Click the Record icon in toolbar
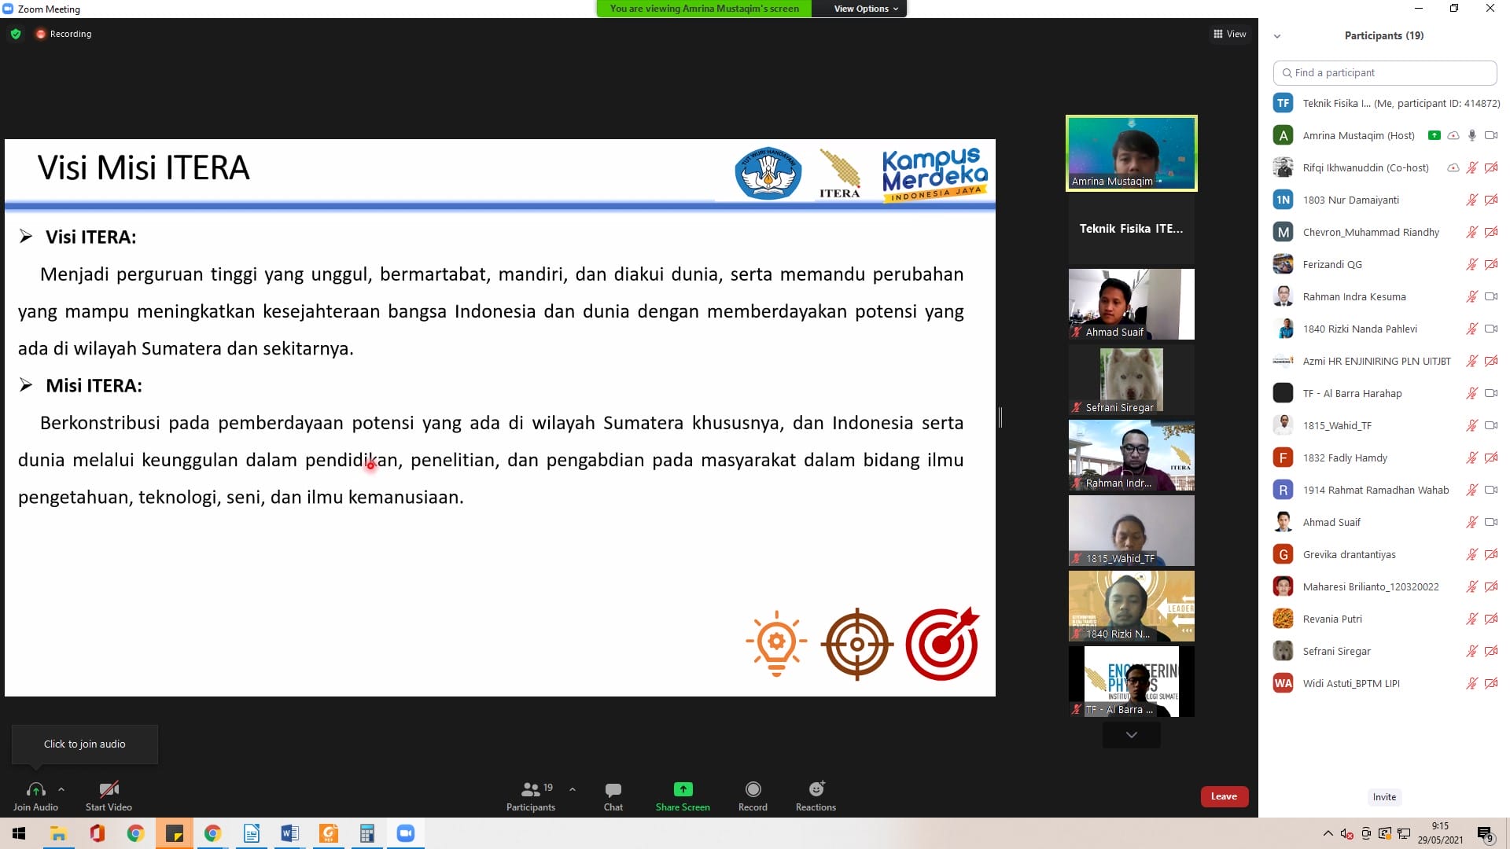The width and height of the screenshot is (1510, 849). point(753,789)
